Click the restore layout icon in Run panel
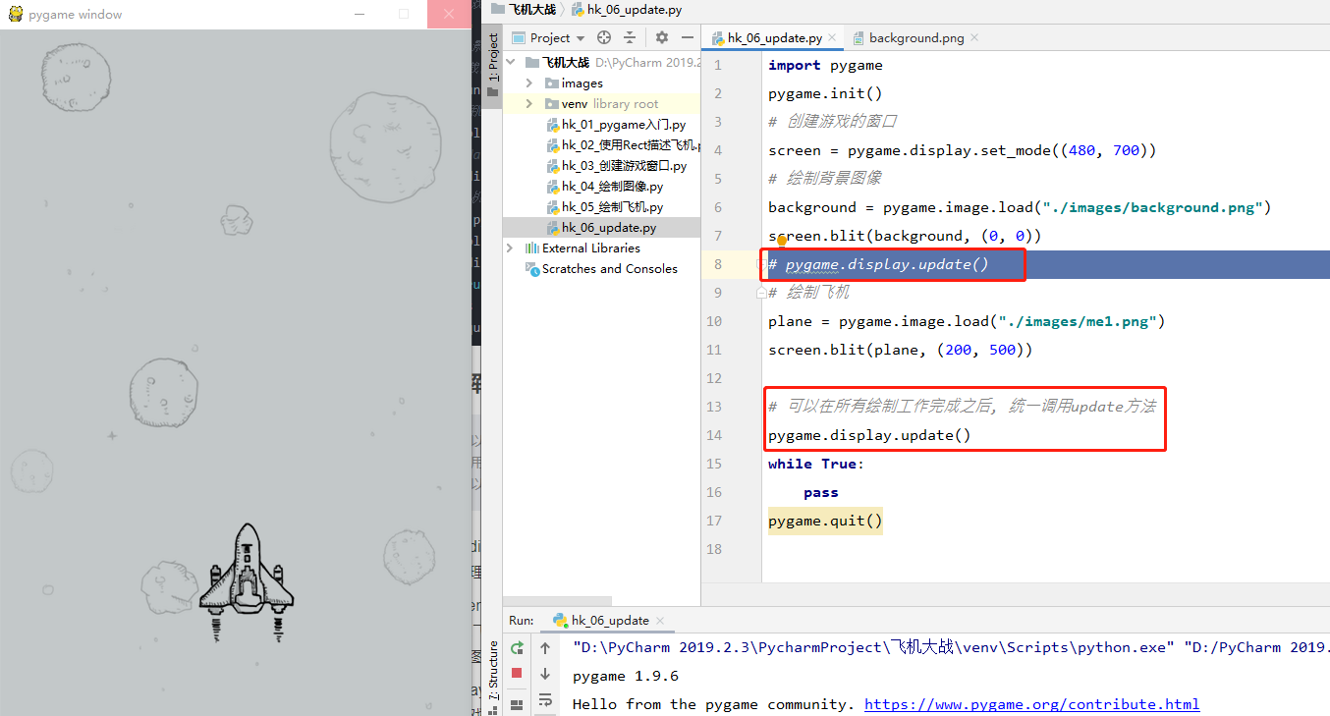 click(x=517, y=701)
